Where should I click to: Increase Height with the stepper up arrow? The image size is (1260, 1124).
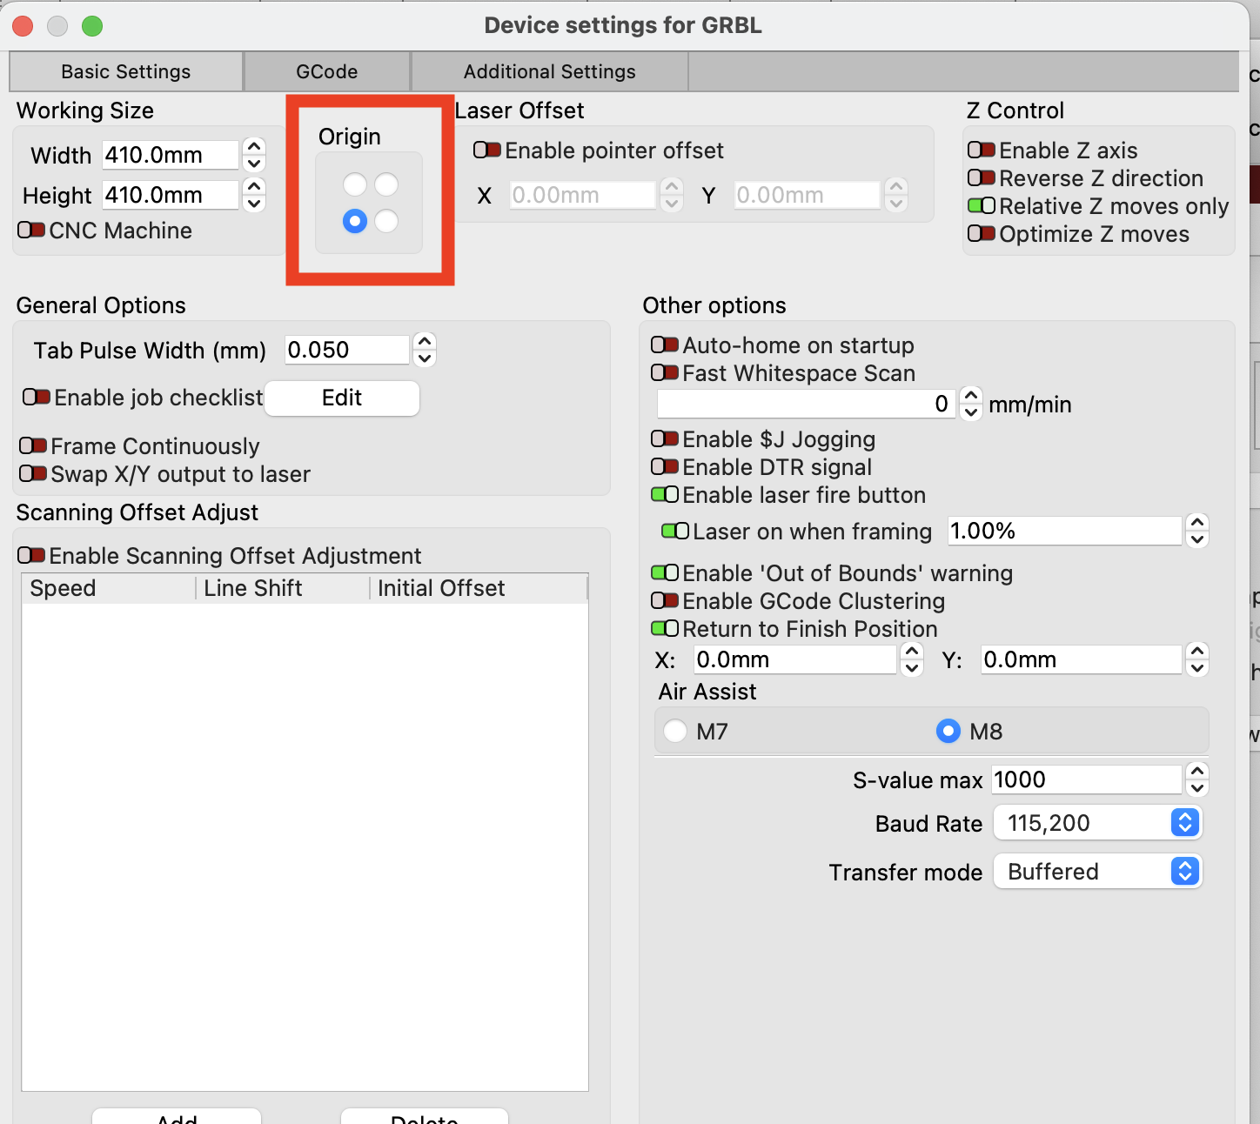[x=254, y=186]
